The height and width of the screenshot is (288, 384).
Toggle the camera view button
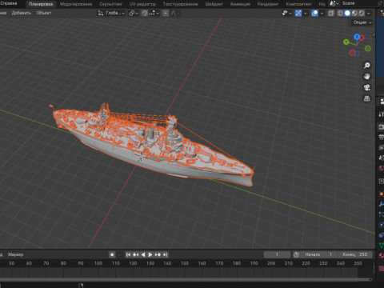tap(367, 88)
